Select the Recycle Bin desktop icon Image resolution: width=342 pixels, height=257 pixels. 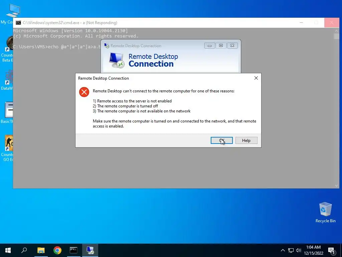pos(325,212)
